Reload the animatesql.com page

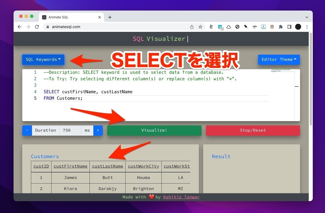[37, 27]
